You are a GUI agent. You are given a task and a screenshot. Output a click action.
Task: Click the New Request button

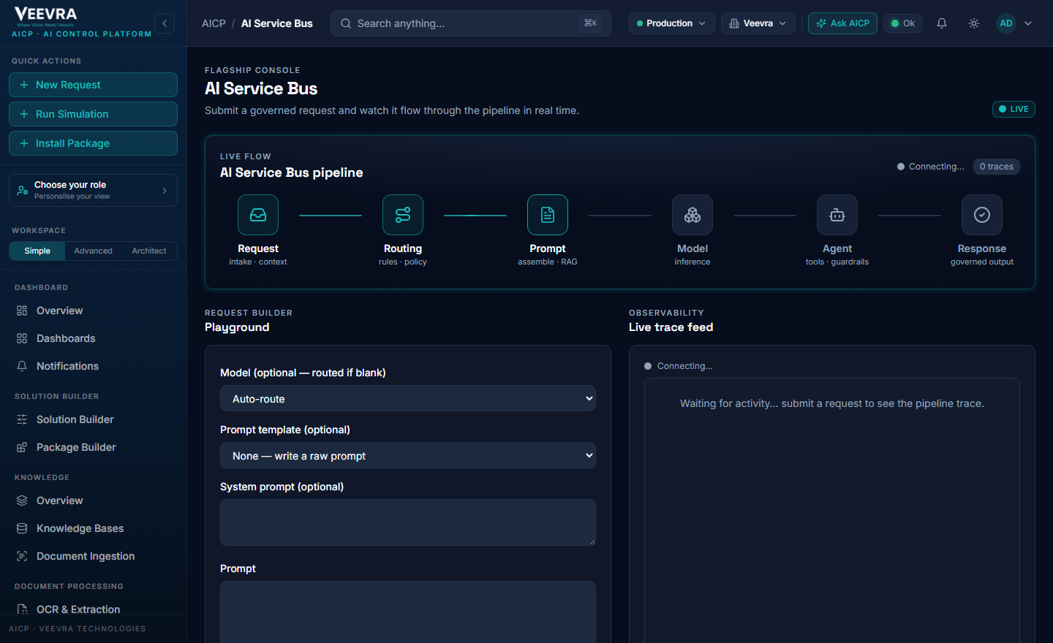coord(93,85)
